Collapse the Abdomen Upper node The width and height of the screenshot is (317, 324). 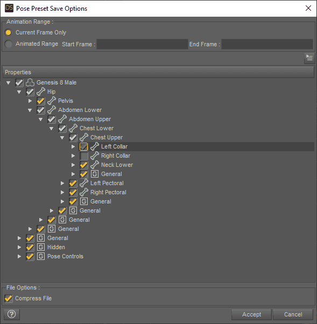40,119
